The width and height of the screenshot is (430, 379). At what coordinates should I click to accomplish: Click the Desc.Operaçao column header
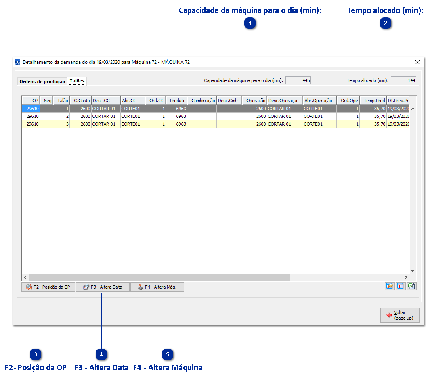(x=285, y=101)
